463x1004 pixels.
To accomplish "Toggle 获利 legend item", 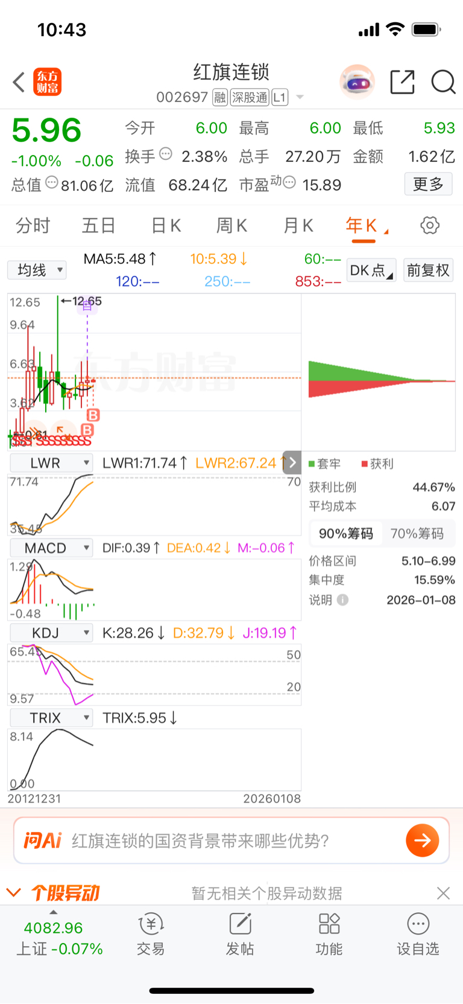I will click(377, 464).
